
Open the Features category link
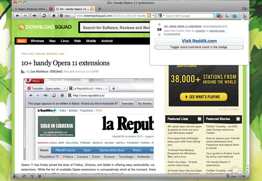(x=40, y=54)
